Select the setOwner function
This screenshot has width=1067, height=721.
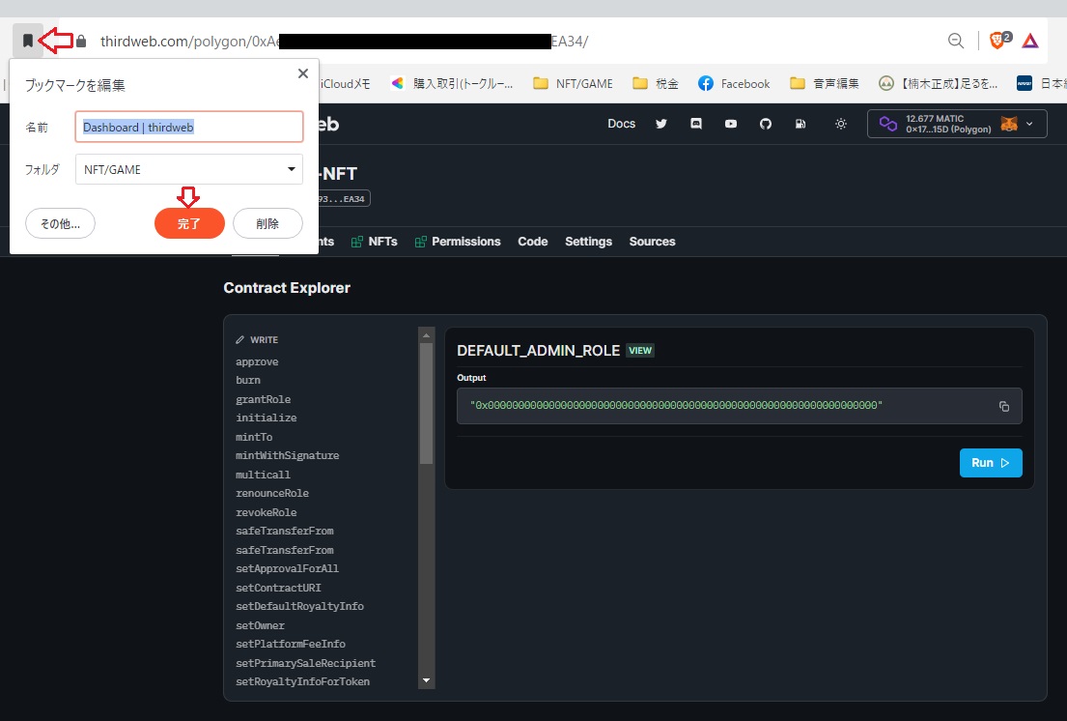click(260, 625)
